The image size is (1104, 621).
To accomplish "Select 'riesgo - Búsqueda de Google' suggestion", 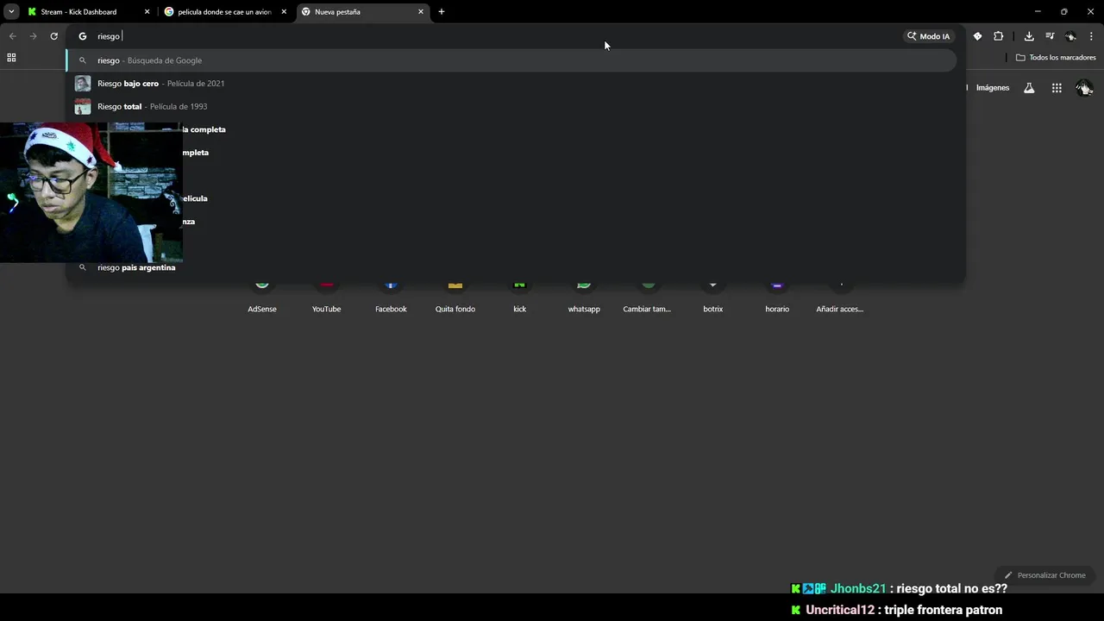I will click(x=511, y=60).
